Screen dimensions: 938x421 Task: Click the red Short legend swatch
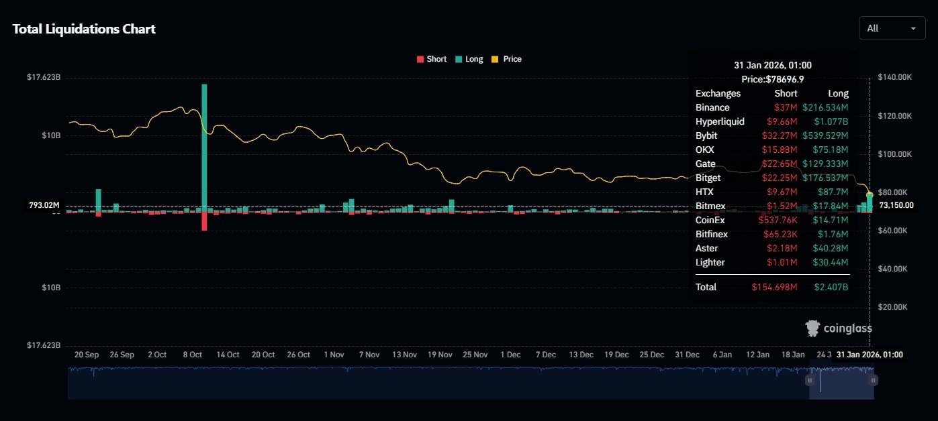click(x=420, y=59)
